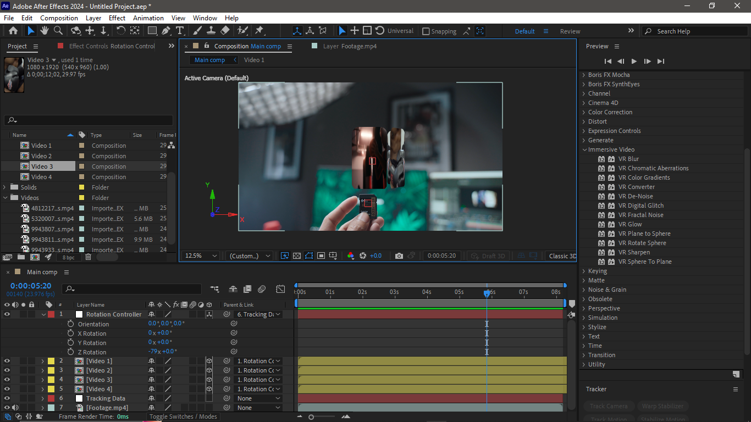Click the Video 1 breadcrumb in viewer
This screenshot has width=751, height=422.
pos(254,60)
